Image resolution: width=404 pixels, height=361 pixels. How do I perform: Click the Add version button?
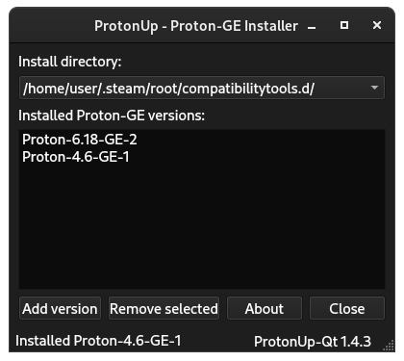pos(60,308)
